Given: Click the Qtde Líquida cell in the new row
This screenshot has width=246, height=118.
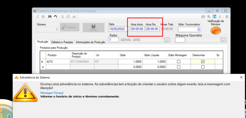Looking at the screenshot, I should pyautogui.click(x=154, y=67).
